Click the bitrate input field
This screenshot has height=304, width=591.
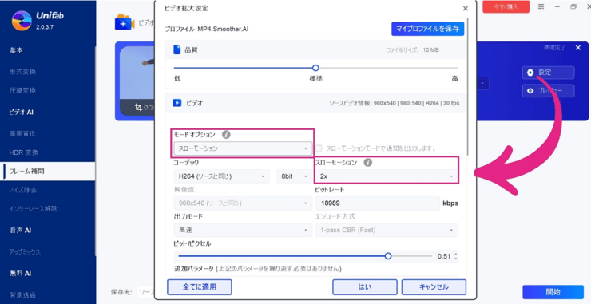point(377,203)
